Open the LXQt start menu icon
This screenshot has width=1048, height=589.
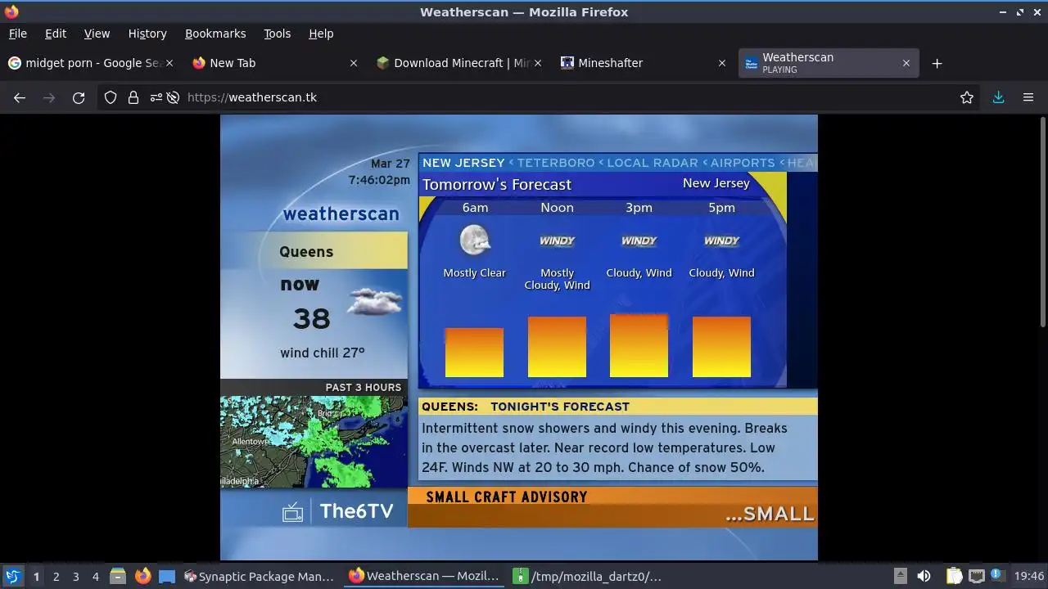coord(12,576)
